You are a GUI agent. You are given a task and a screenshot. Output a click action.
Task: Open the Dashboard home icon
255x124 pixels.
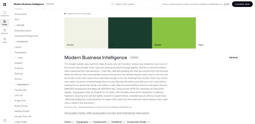(5, 13)
